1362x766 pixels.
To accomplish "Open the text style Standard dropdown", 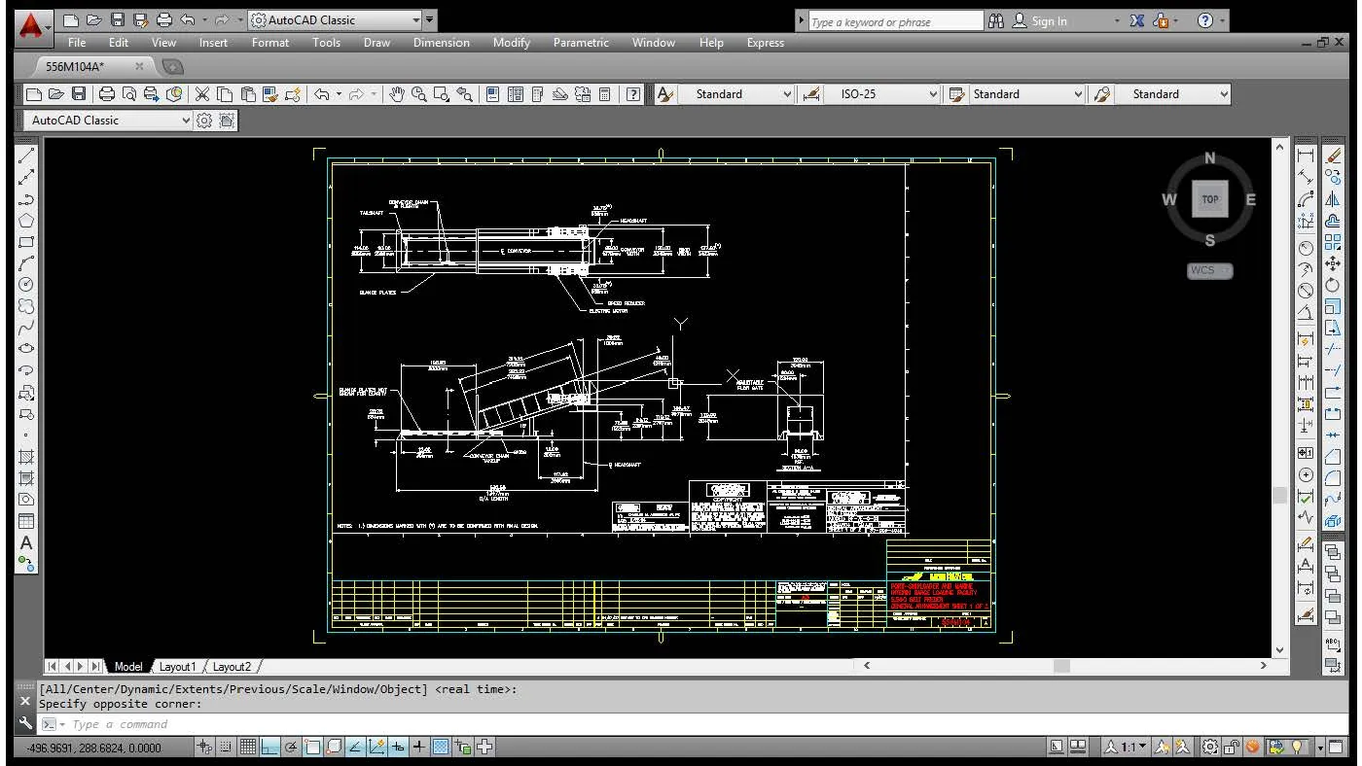I will coord(736,94).
